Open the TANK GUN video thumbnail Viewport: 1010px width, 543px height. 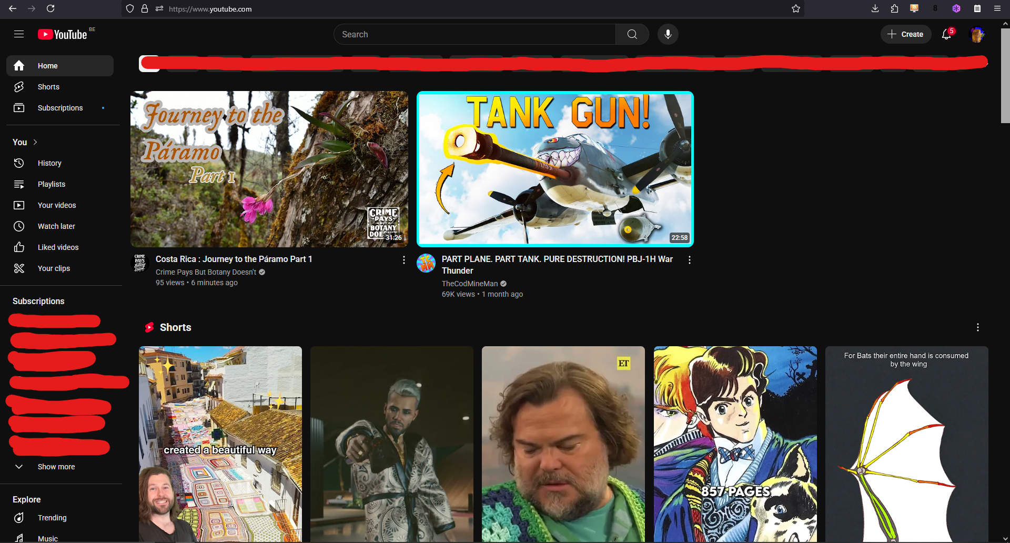pos(555,169)
